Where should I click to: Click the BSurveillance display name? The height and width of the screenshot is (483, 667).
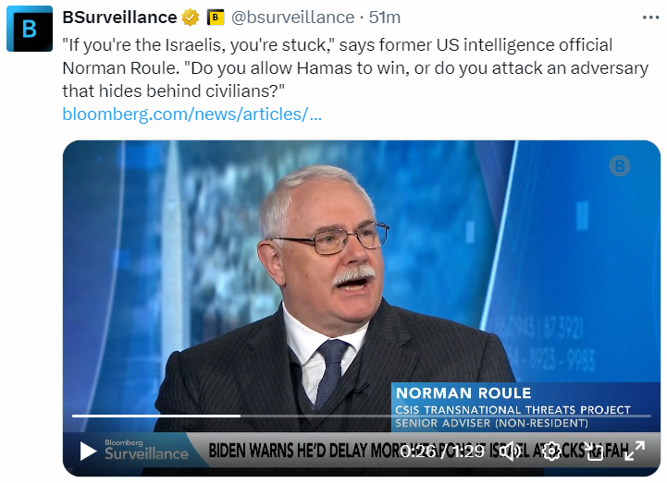pyautogui.click(x=119, y=18)
